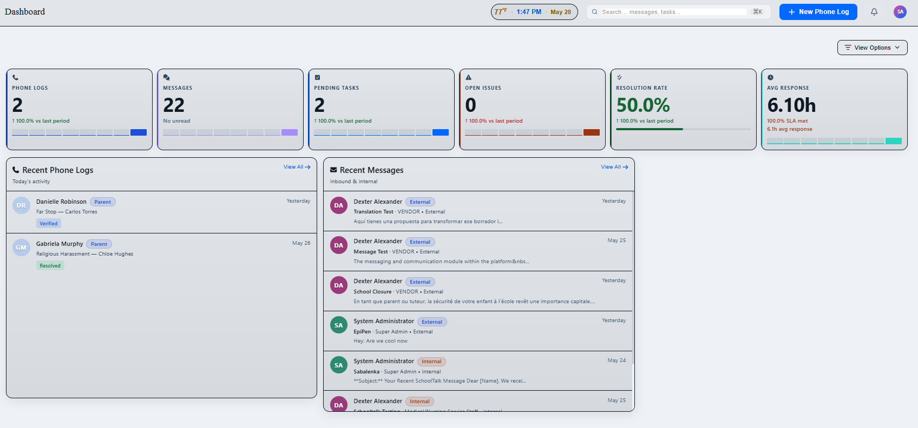Click the DA avatar on Translation Test message
The height and width of the screenshot is (428, 918).
339,205
